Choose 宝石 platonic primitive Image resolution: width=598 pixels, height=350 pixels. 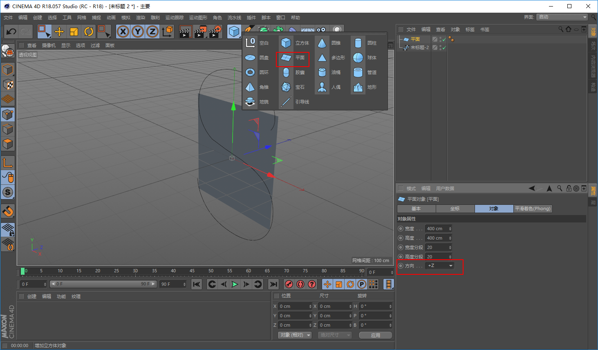tap(293, 87)
